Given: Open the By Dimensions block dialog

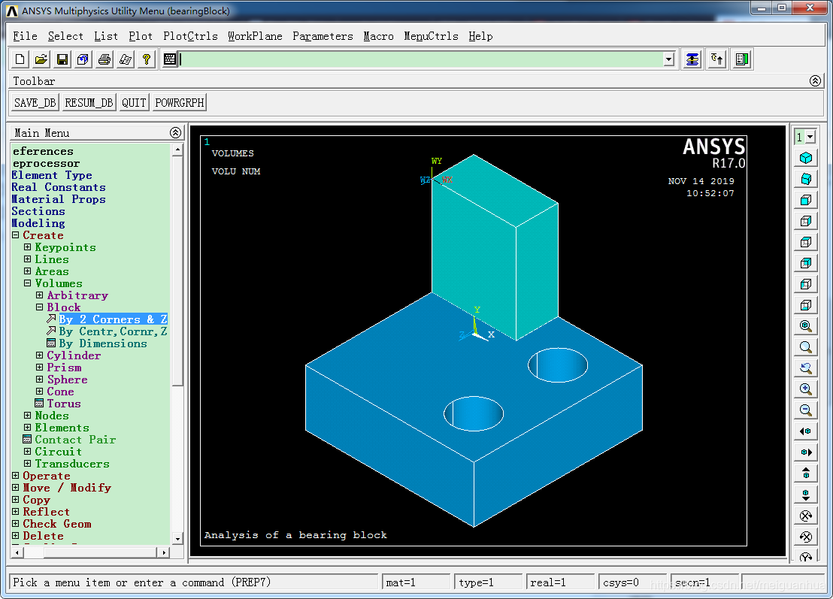Looking at the screenshot, I should (x=102, y=343).
